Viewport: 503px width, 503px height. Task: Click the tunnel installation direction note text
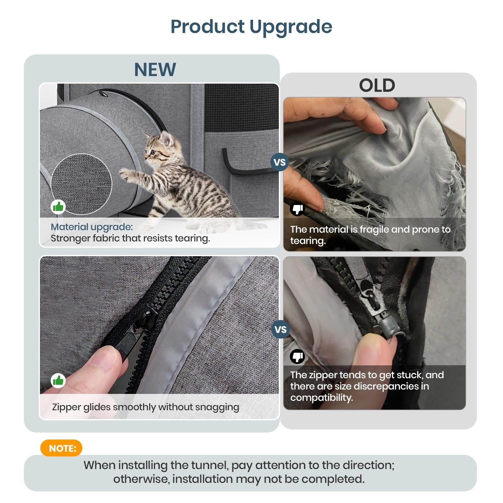pyautogui.click(x=239, y=472)
